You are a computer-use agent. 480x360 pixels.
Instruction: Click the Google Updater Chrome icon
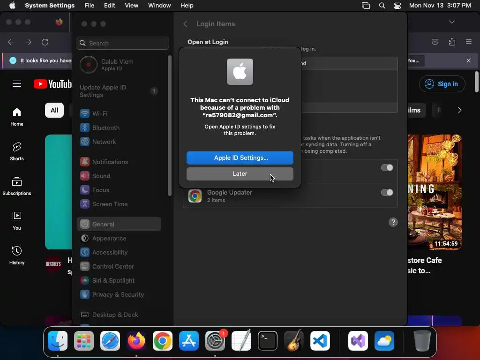[195, 196]
